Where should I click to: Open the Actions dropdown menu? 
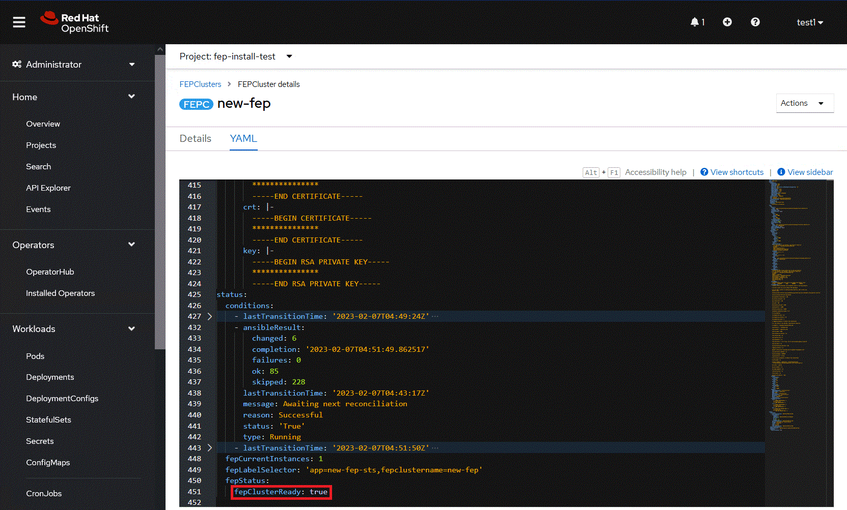804,103
